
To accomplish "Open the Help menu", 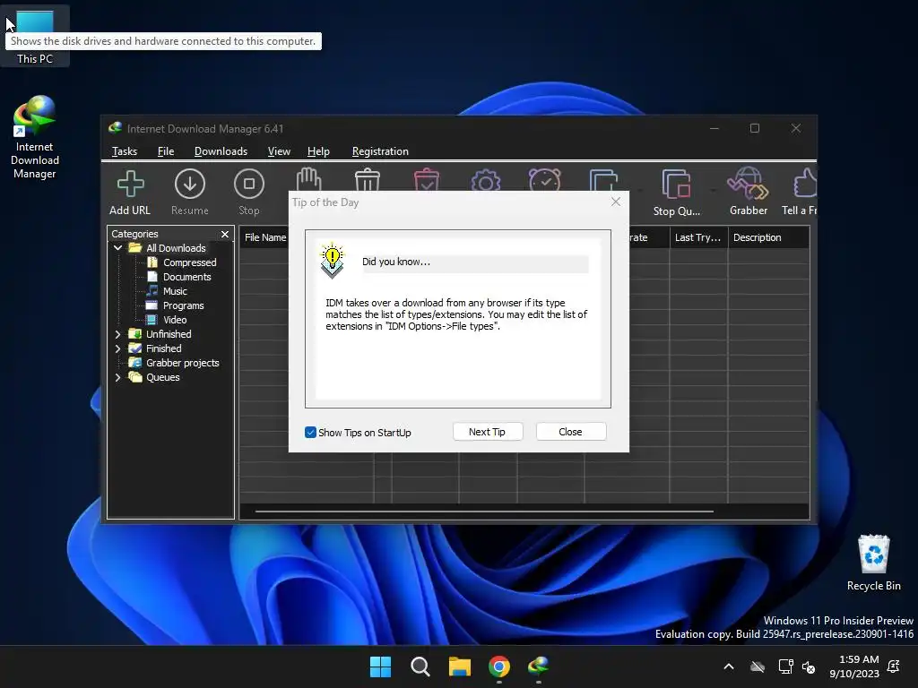I will [x=318, y=150].
